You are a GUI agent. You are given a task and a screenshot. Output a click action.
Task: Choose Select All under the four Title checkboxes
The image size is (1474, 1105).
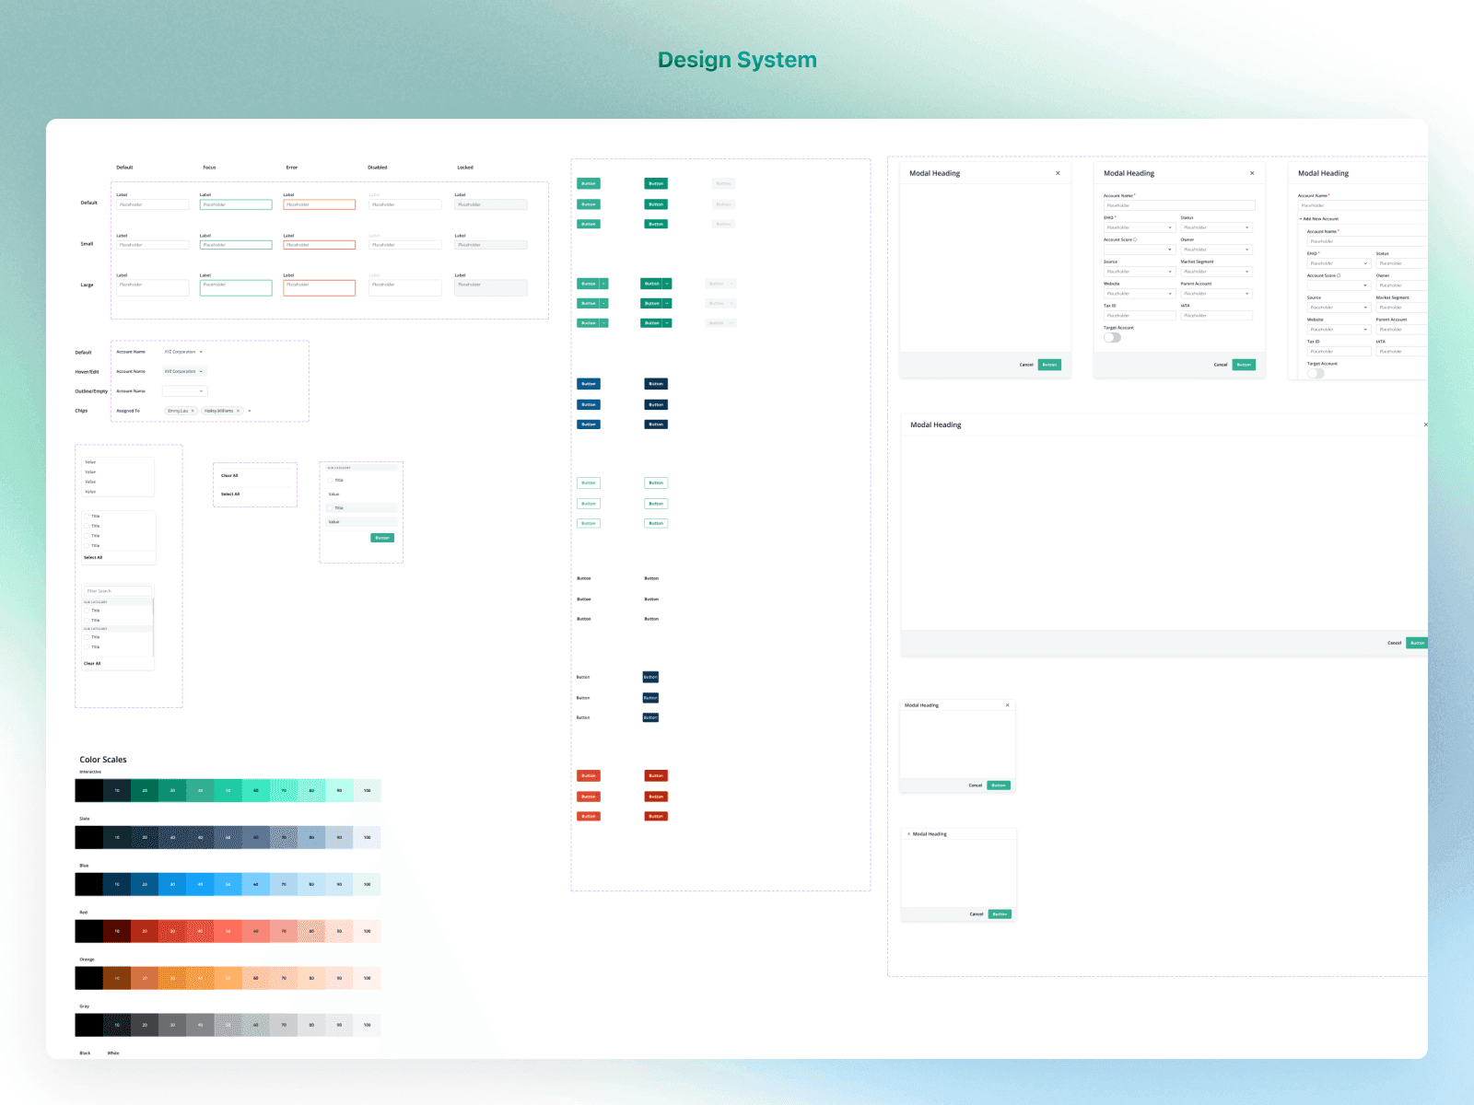(93, 558)
